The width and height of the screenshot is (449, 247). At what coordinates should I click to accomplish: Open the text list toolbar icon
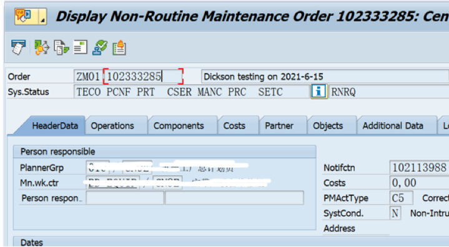point(80,47)
